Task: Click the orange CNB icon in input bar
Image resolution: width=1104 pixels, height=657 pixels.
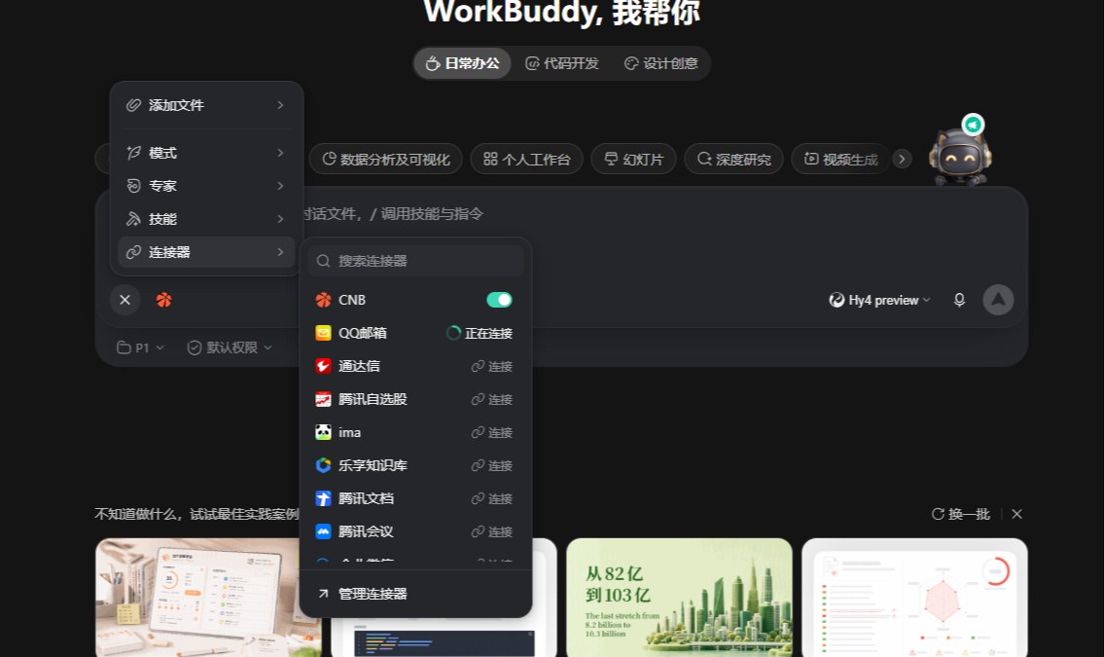Action: click(x=164, y=300)
